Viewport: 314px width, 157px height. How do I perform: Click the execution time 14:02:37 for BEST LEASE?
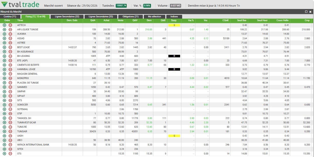(x=73, y=47)
